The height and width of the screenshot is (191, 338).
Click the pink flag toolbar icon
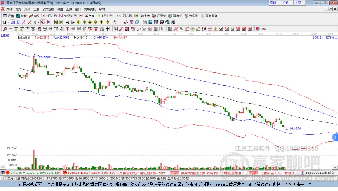(49, 22)
